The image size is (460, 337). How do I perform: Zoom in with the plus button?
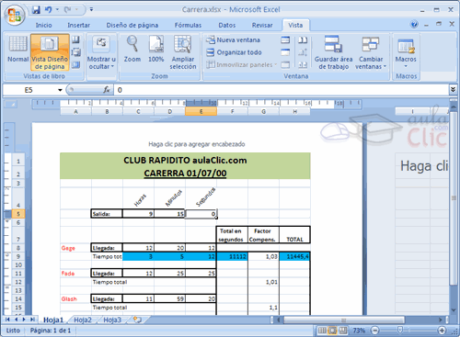point(442,331)
